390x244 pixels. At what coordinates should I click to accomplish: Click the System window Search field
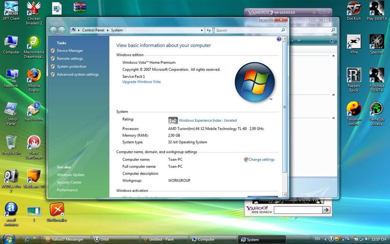click(250, 30)
